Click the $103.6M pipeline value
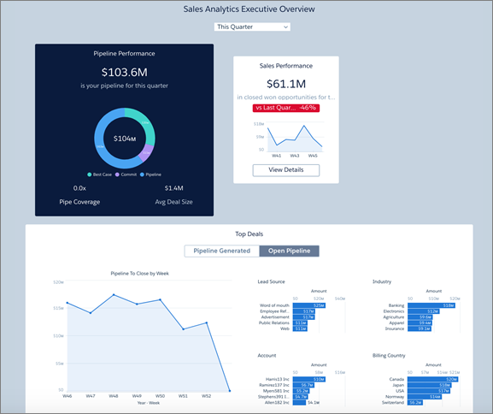 (x=125, y=72)
